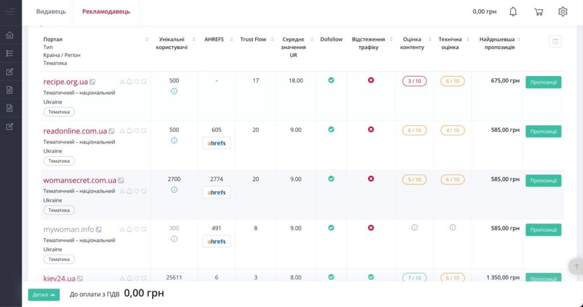This screenshot has height=307, width=583.
Task: Click info icon under womansecret.com.ua unique users
Action: point(174,190)
